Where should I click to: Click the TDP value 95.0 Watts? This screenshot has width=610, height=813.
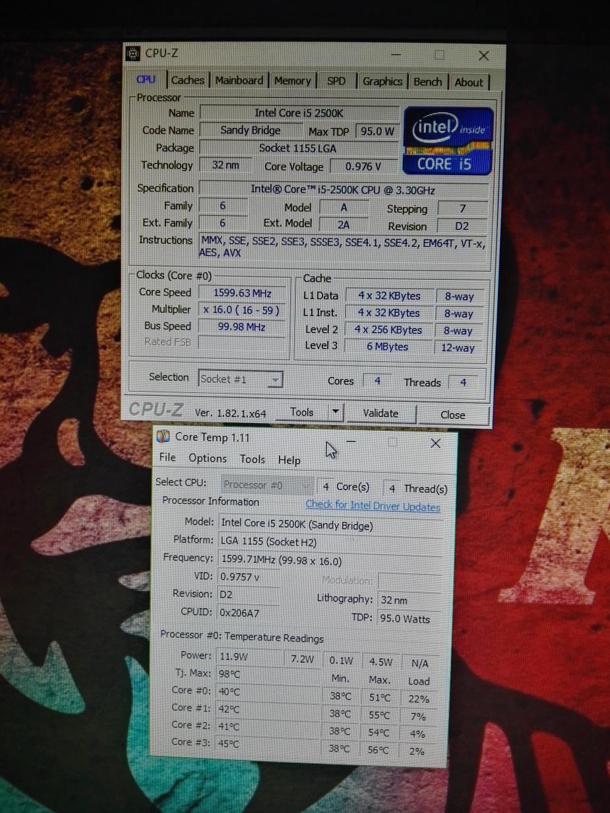pyautogui.click(x=409, y=619)
